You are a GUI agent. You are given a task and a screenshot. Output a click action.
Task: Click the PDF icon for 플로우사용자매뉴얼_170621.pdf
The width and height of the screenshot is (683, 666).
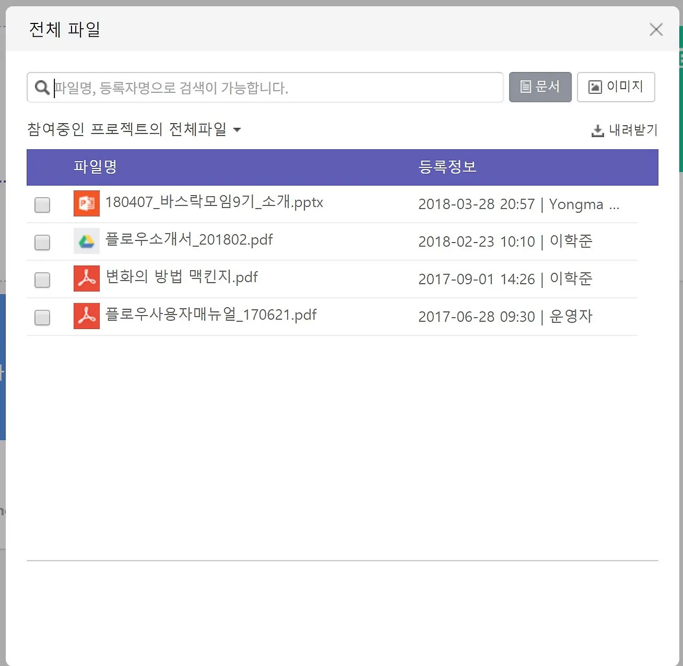[x=86, y=316]
